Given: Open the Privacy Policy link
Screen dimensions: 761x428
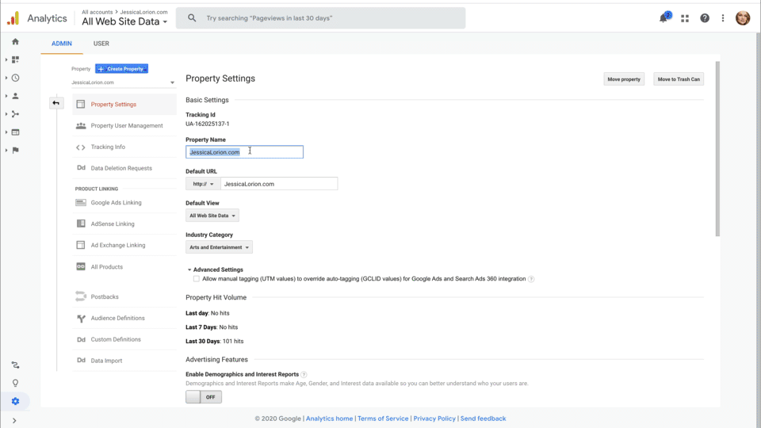Looking at the screenshot, I should [434, 418].
